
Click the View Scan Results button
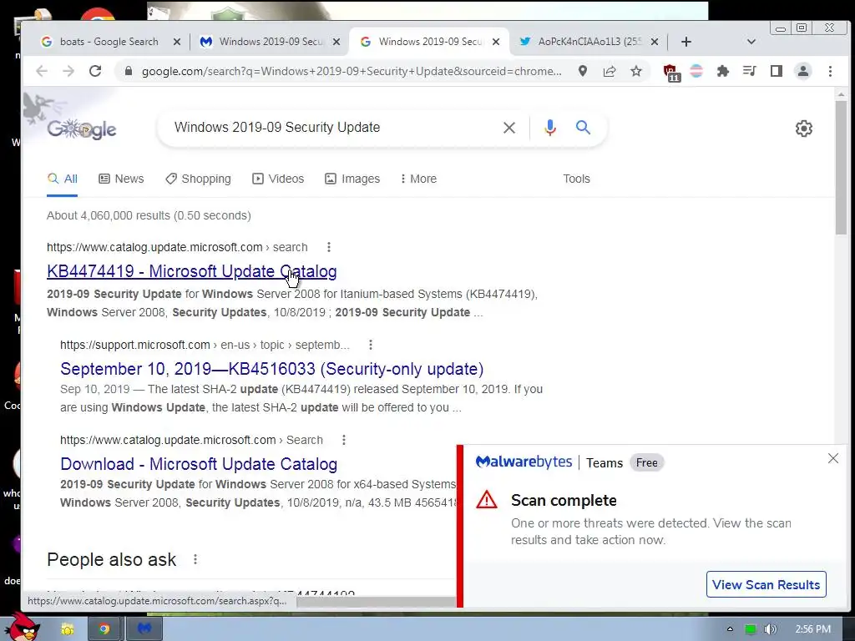[766, 584]
